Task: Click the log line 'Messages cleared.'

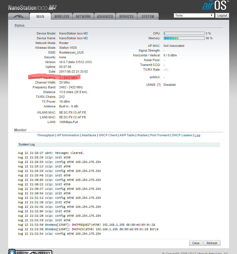Action: [51, 153]
